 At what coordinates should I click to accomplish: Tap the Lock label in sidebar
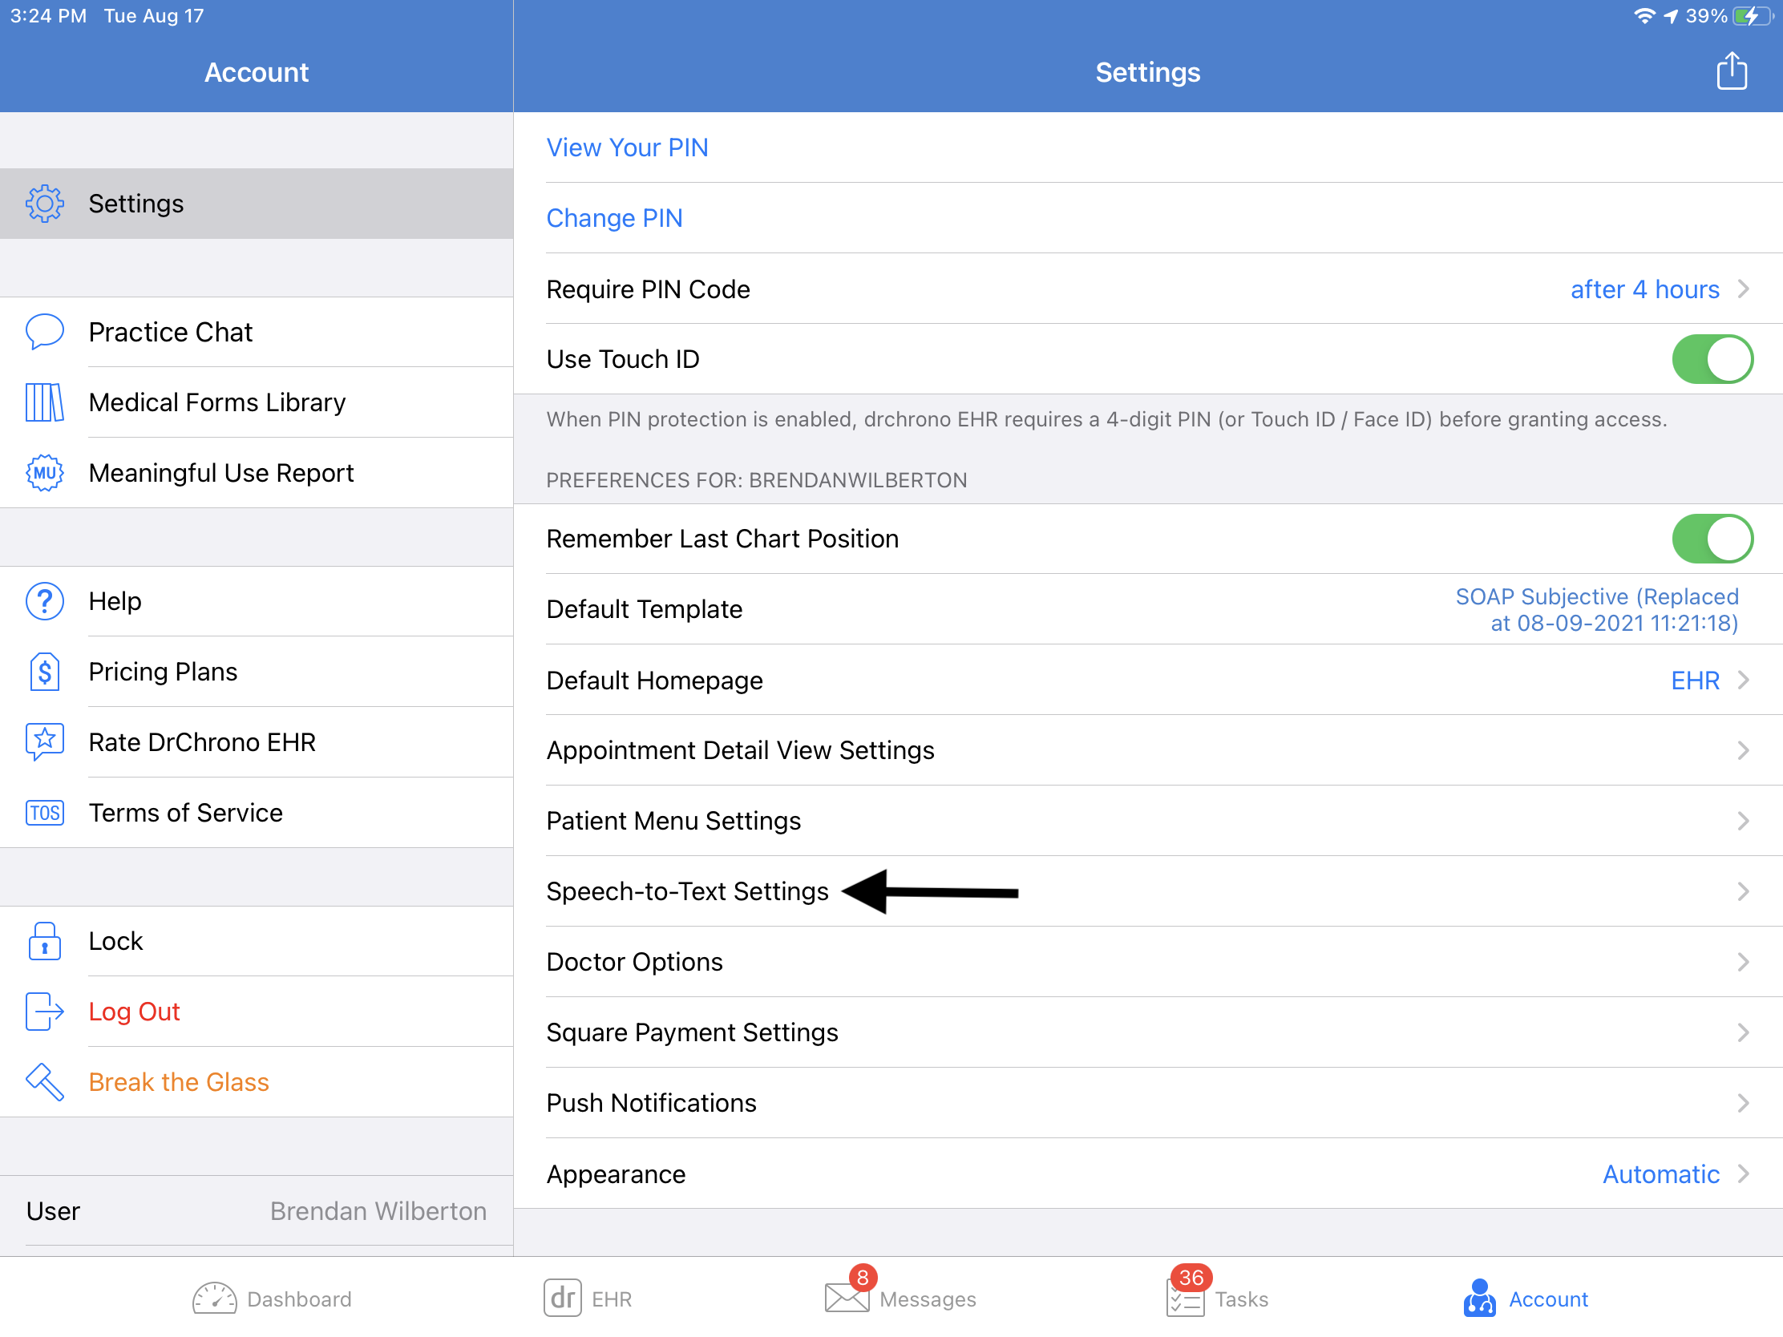(115, 940)
